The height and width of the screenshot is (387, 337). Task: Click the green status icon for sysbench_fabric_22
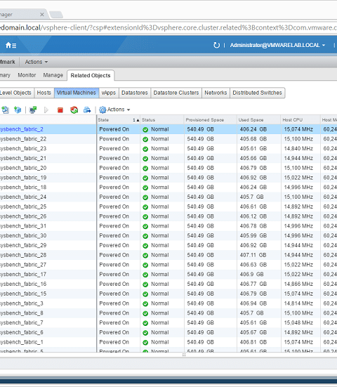click(x=145, y=139)
